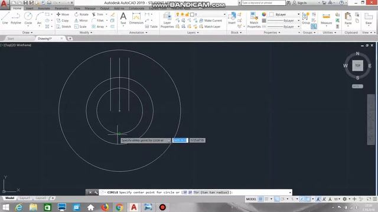Image resolution: width=378 pixels, height=212 pixels.
Task: Switch to Layout1 tab
Action: click(25, 198)
